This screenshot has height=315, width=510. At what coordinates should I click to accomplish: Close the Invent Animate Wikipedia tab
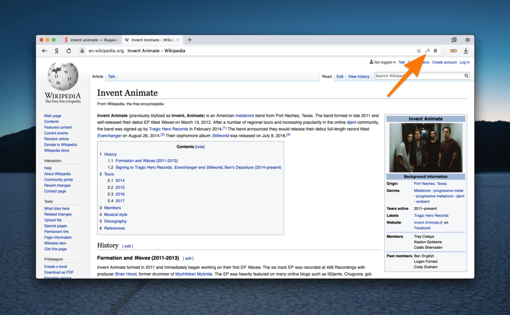(178, 40)
